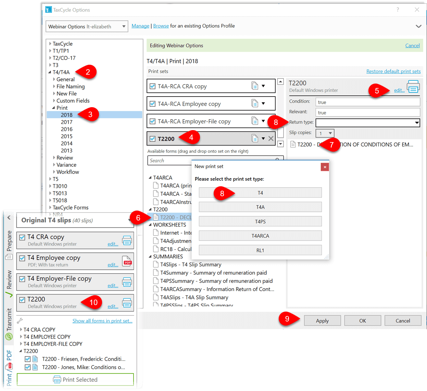Click the T2200 Declaration form icon in right pane
427x391 pixels.
[x=293, y=144]
